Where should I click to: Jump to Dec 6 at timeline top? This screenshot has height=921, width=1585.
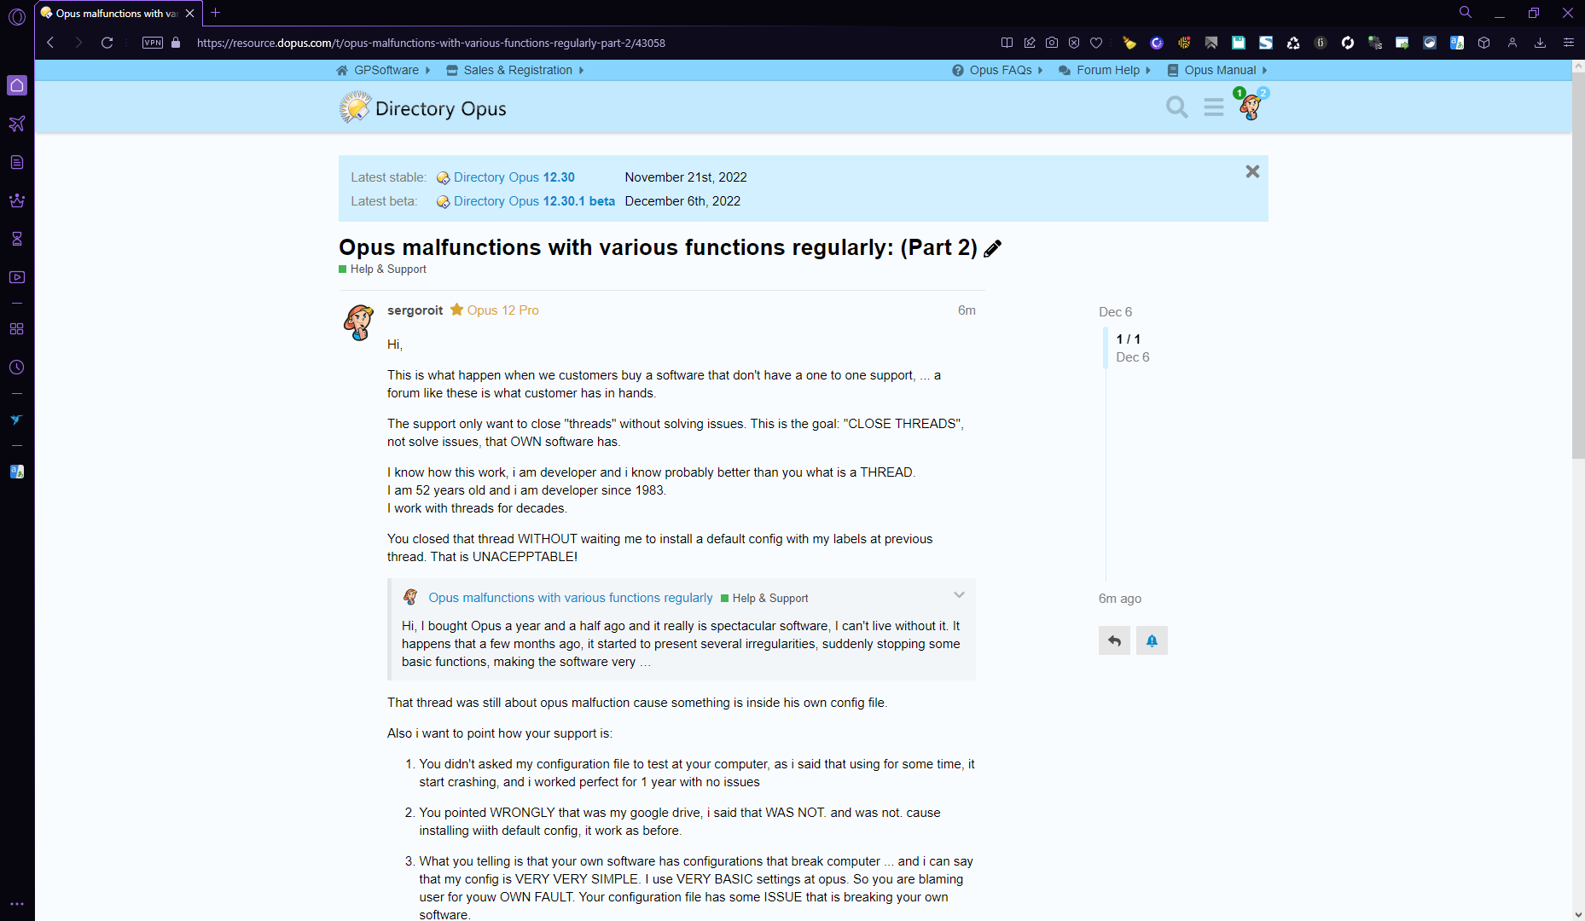coord(1116,312)
